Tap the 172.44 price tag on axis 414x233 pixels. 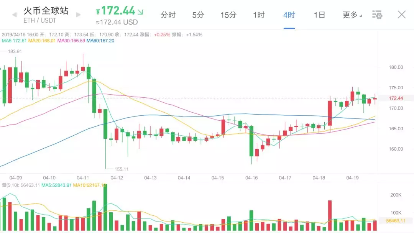click(x=396, y=98)
